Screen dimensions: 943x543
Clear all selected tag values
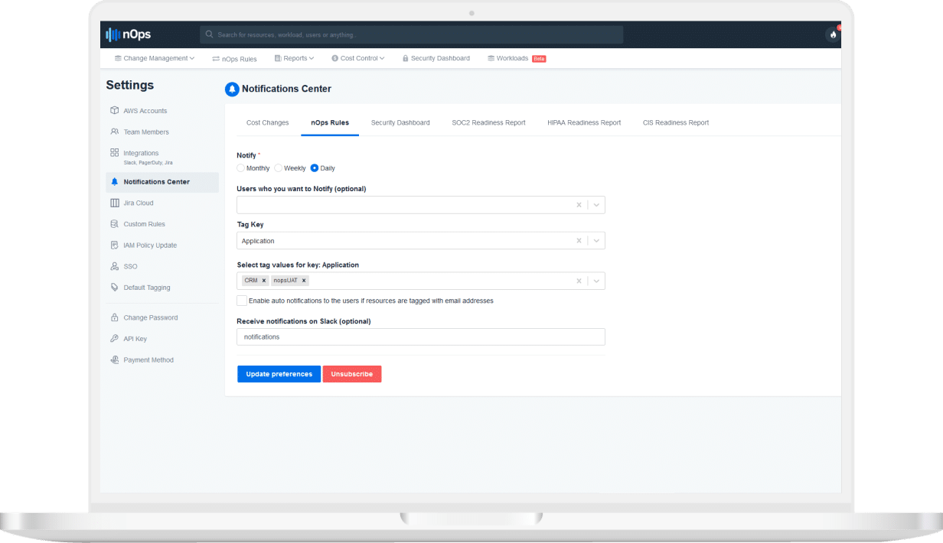pos(579,281)
